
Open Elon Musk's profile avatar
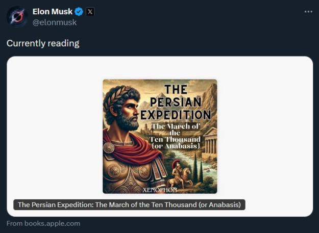pyautogui.click(x=17, y=16)
